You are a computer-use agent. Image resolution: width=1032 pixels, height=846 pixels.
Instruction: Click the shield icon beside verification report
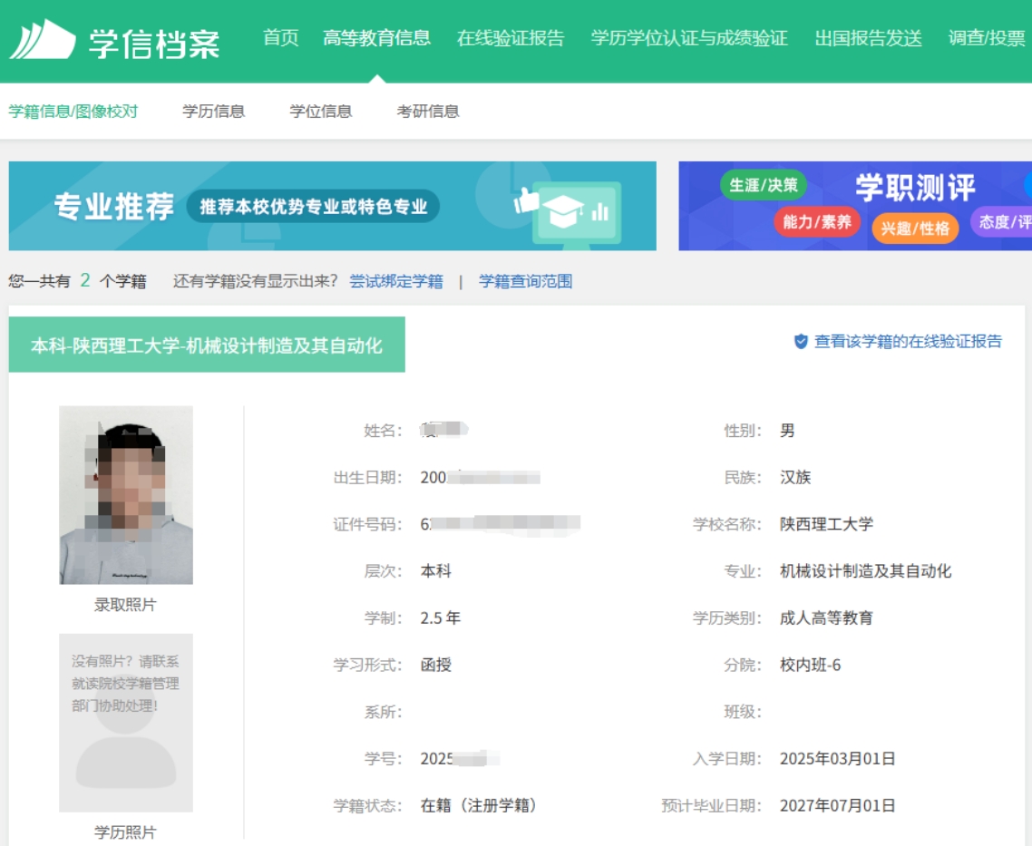pos(801,342)
